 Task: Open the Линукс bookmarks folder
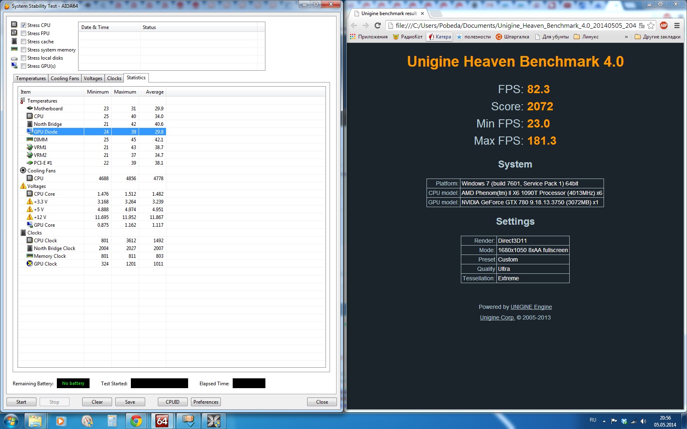pyautogui.click(x=586, y=37)
